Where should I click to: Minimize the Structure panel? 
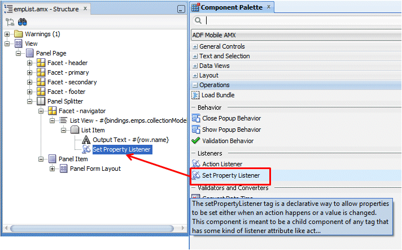click(181, 9)
